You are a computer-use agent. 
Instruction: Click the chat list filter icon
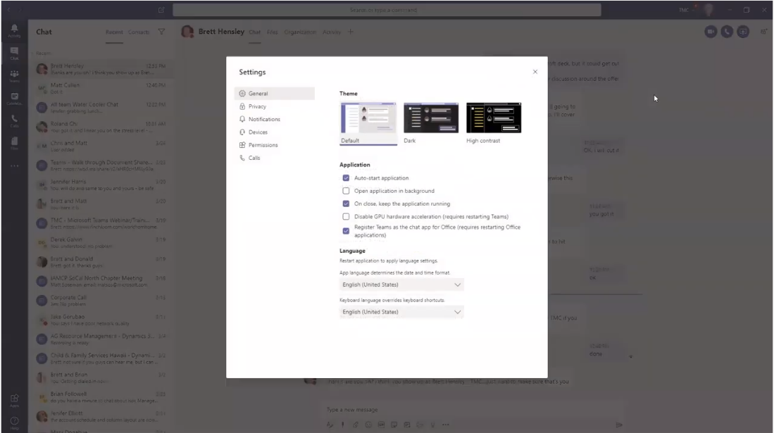(161, 32)
